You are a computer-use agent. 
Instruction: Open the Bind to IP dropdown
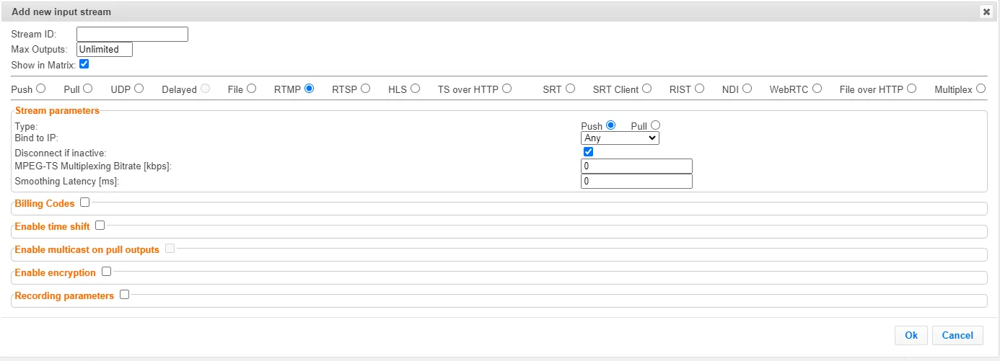click(620, 138)
